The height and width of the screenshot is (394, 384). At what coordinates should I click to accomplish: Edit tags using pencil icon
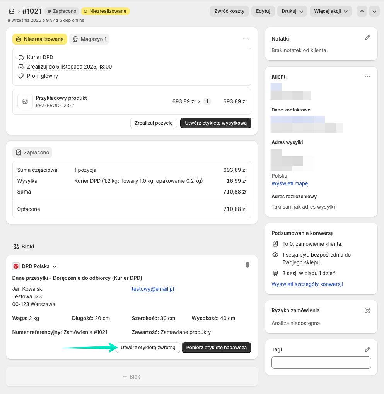pos(367,349)
